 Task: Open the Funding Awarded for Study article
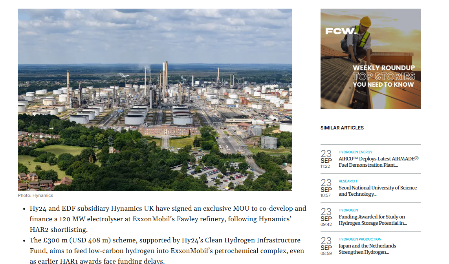click(x=372, y=220)
